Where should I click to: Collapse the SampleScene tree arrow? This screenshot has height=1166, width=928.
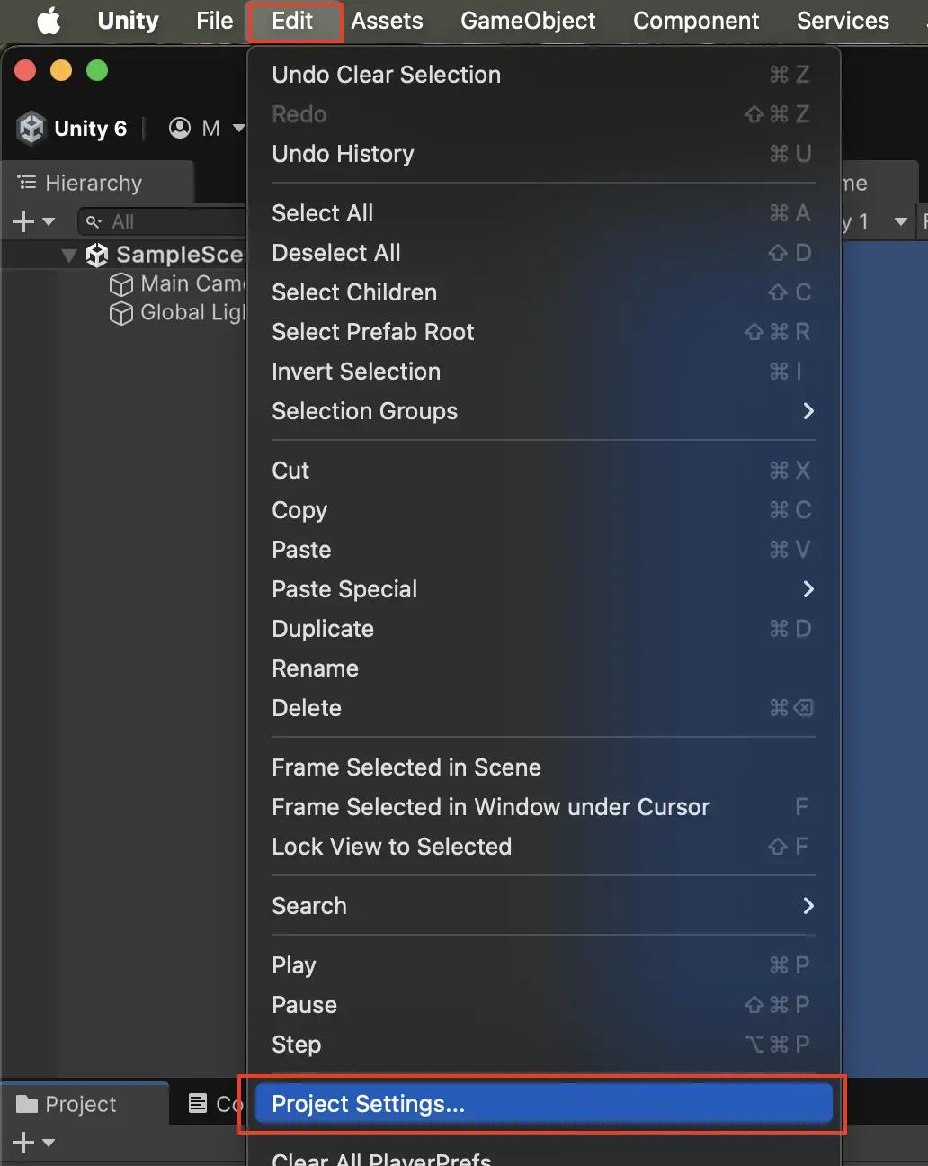(68, 256)
